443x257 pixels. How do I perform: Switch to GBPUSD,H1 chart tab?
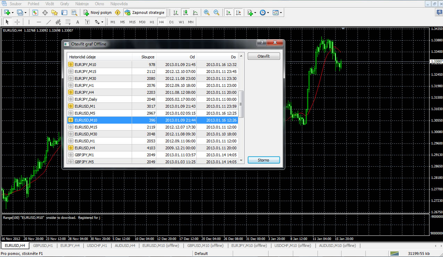click(43, 246)
